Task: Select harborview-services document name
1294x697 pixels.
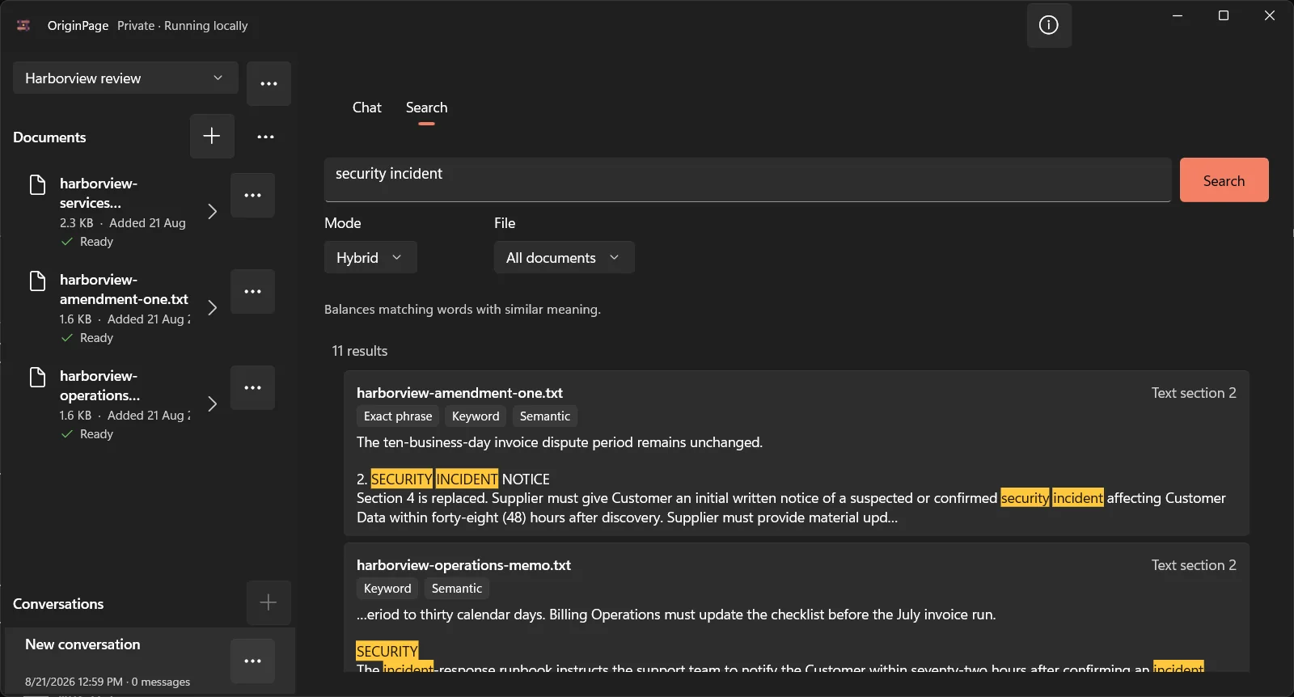Action: tap(99, 193)
